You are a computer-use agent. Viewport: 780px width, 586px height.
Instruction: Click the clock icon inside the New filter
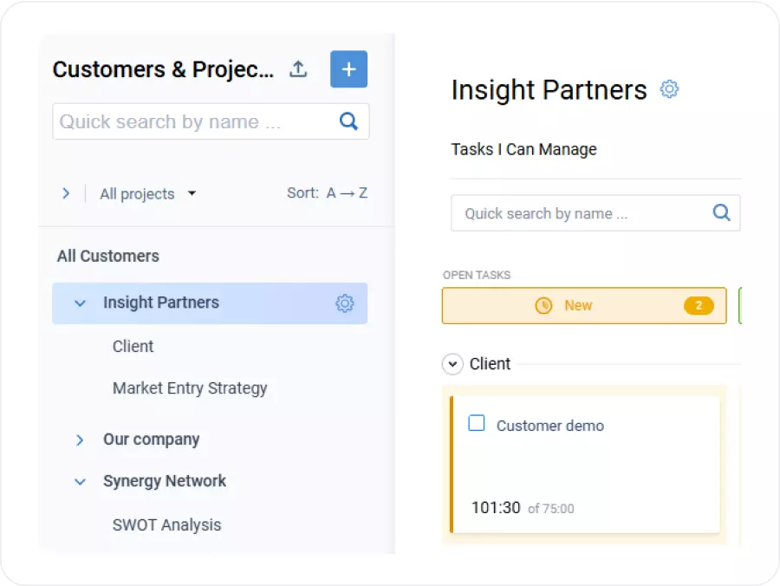[544, 305]
